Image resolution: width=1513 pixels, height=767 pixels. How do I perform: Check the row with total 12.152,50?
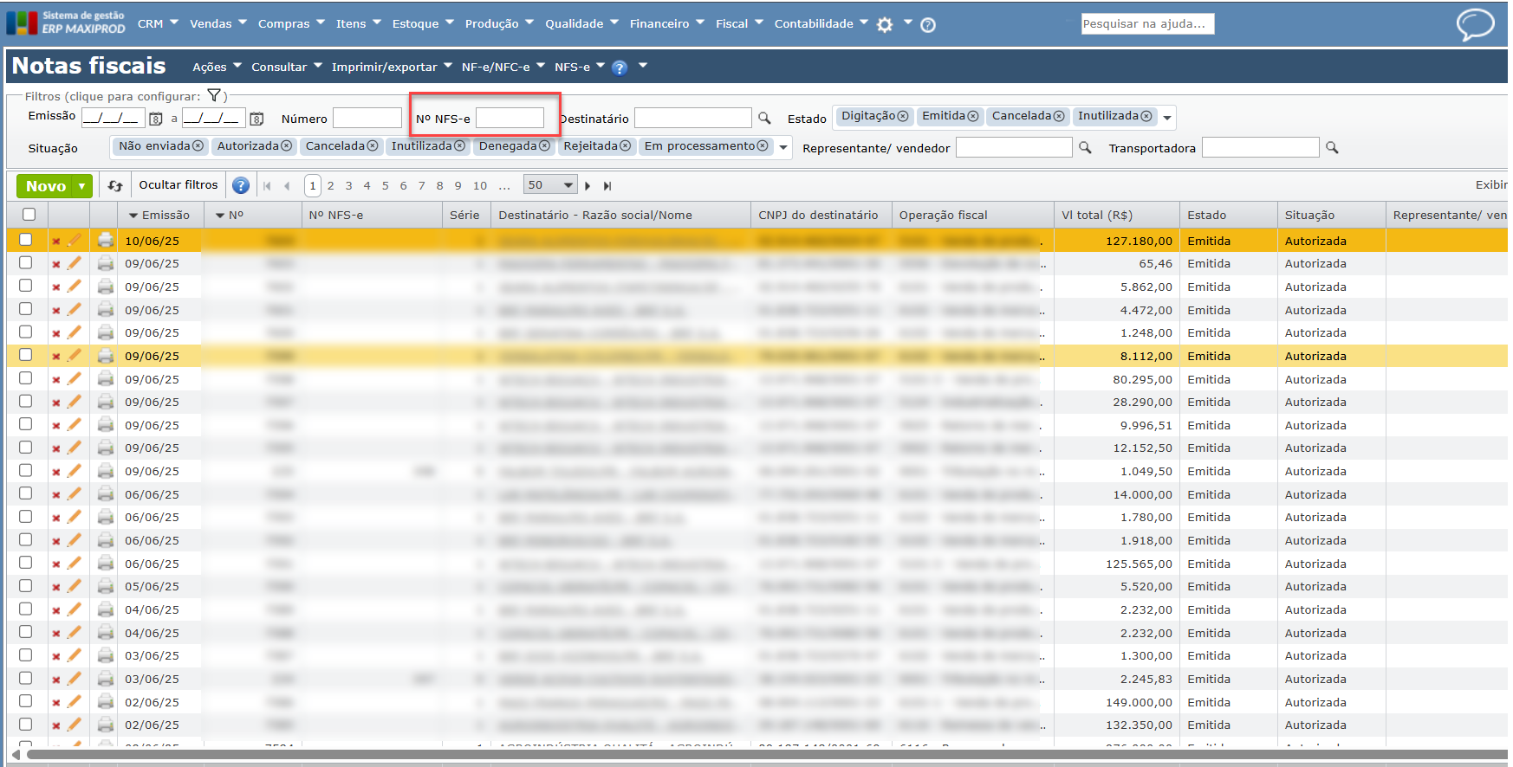(x=26, y=447)
